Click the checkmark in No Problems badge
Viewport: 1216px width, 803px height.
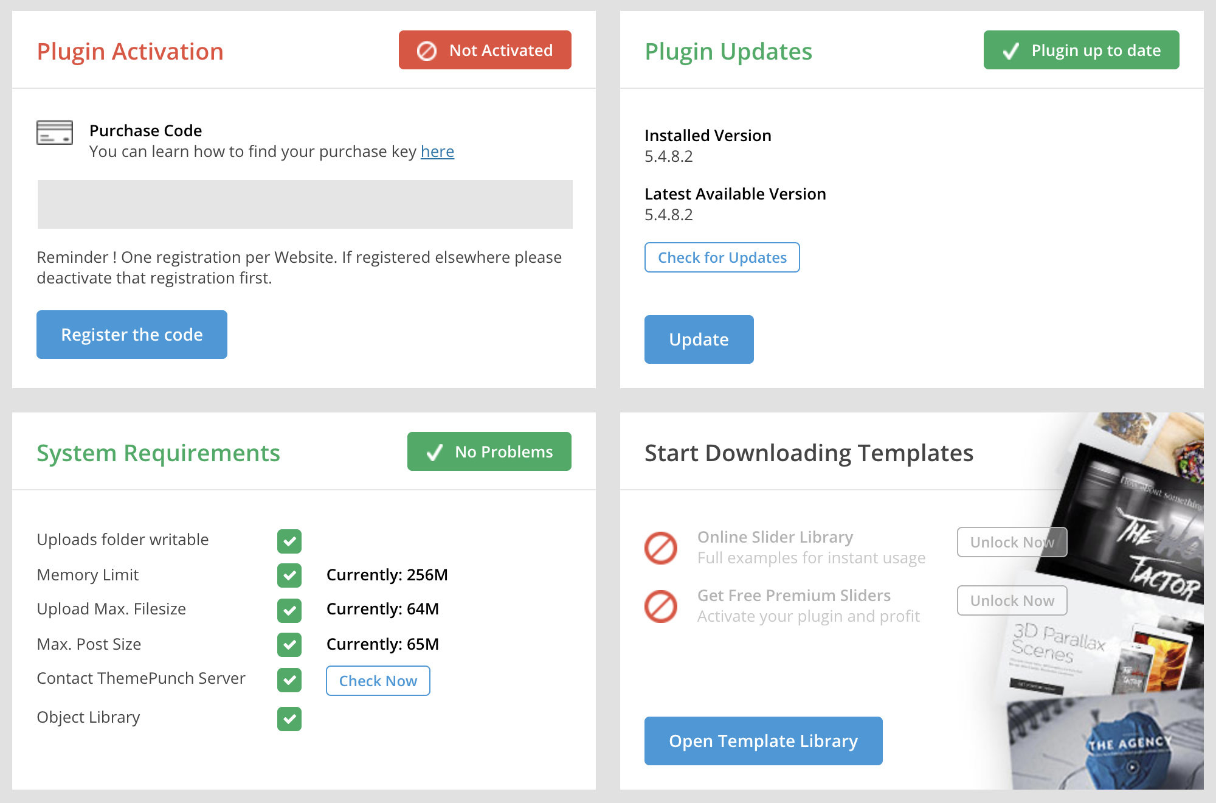coord(434,452)
